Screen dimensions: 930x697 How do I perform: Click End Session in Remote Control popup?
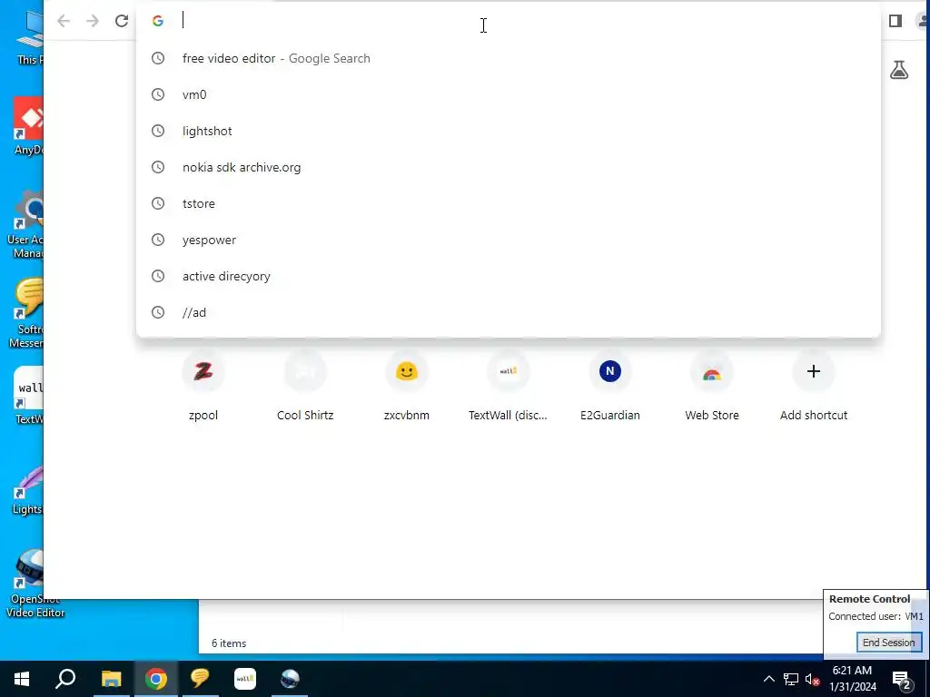[888, 643]
